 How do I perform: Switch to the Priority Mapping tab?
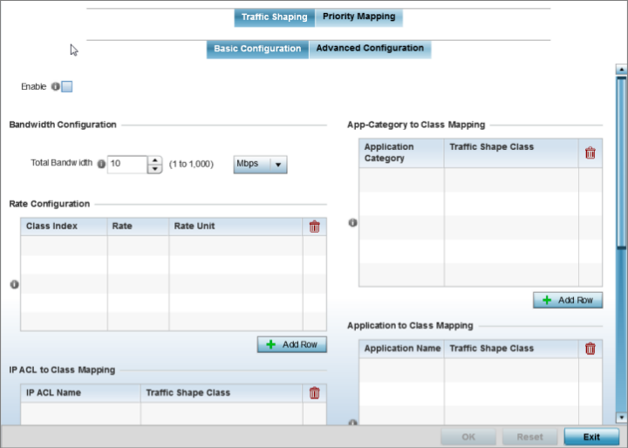[x=358, y=17]
